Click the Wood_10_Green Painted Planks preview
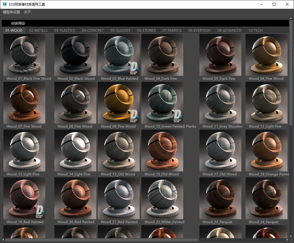Viewport: 294px width, 243px height. tap(162, 103)
